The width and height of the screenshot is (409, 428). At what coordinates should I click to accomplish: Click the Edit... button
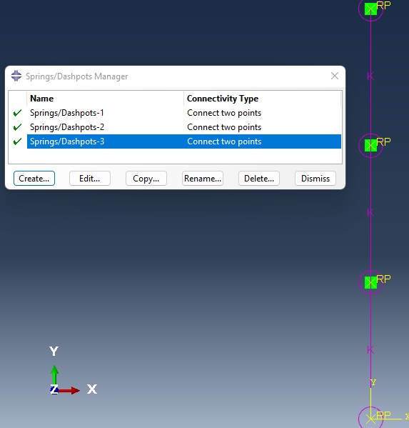click(90, 178)
